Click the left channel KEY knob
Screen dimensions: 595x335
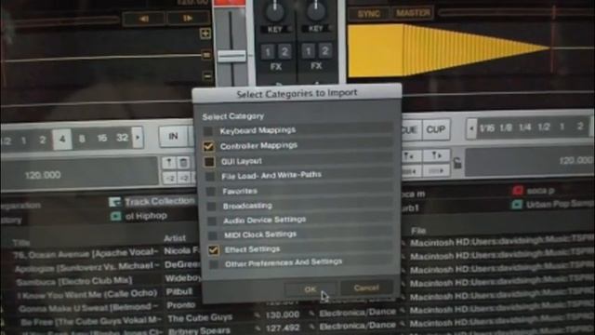[275, 11]
